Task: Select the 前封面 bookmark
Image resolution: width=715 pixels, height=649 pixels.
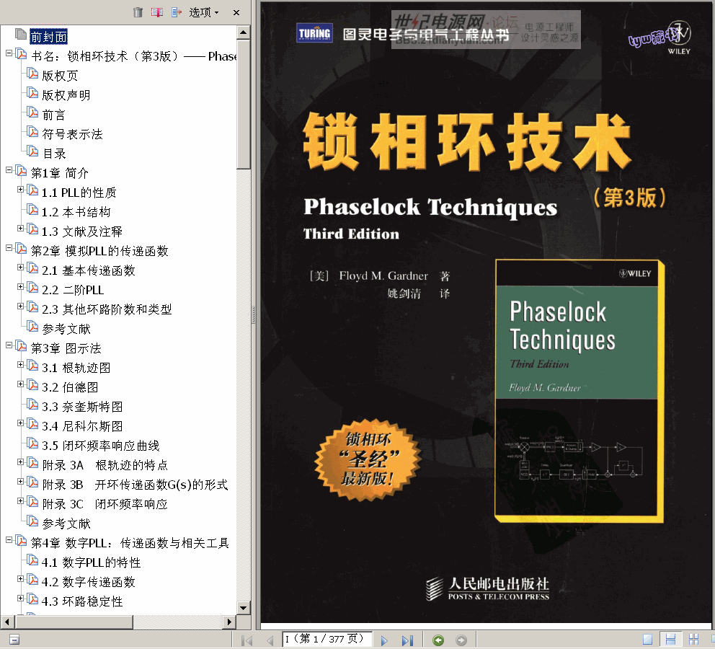Action: point(49,37)
